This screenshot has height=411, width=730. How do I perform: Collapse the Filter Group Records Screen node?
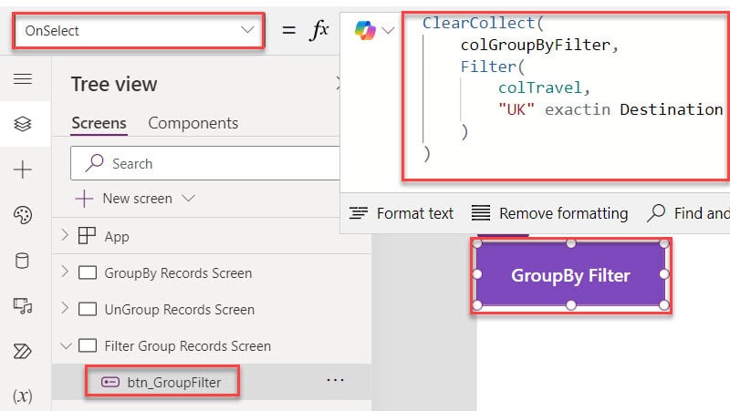[x=66, y=346]
